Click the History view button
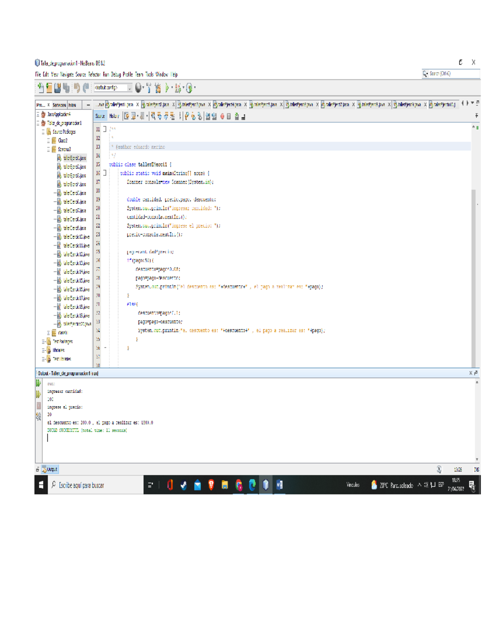Image resolution: width=496 pixels, height=642 pixels. click(114, 117)
